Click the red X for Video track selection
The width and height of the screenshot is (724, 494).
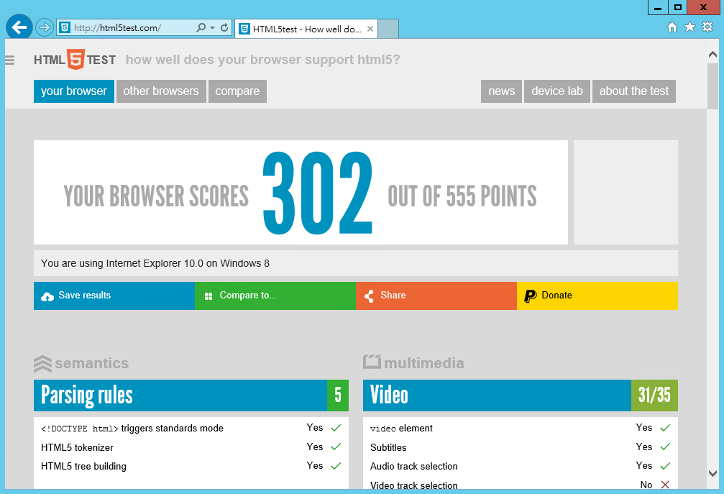[665, 485]
